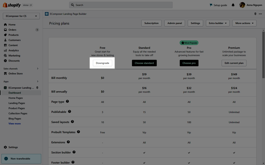Open the EComposer for CS store switcher
The width and height of the screenshot is (265, 165).
pyautogui.click(x=21, y=16)
